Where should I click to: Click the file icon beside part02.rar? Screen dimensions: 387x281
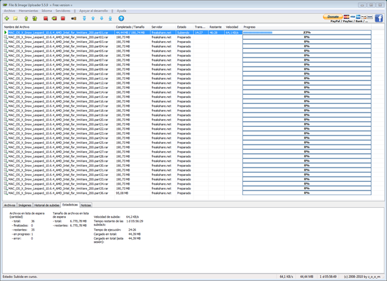click(x=5, y=37)
